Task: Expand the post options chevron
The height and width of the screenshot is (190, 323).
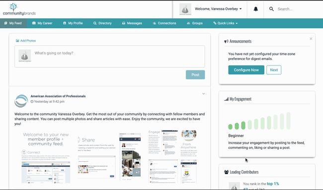Action: (203, 94)
